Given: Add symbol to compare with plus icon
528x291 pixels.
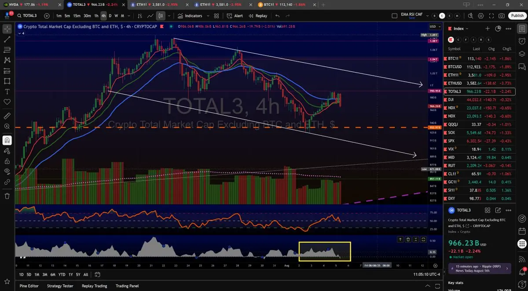Looking at the screenshot, I should click(x=47, y=15).
